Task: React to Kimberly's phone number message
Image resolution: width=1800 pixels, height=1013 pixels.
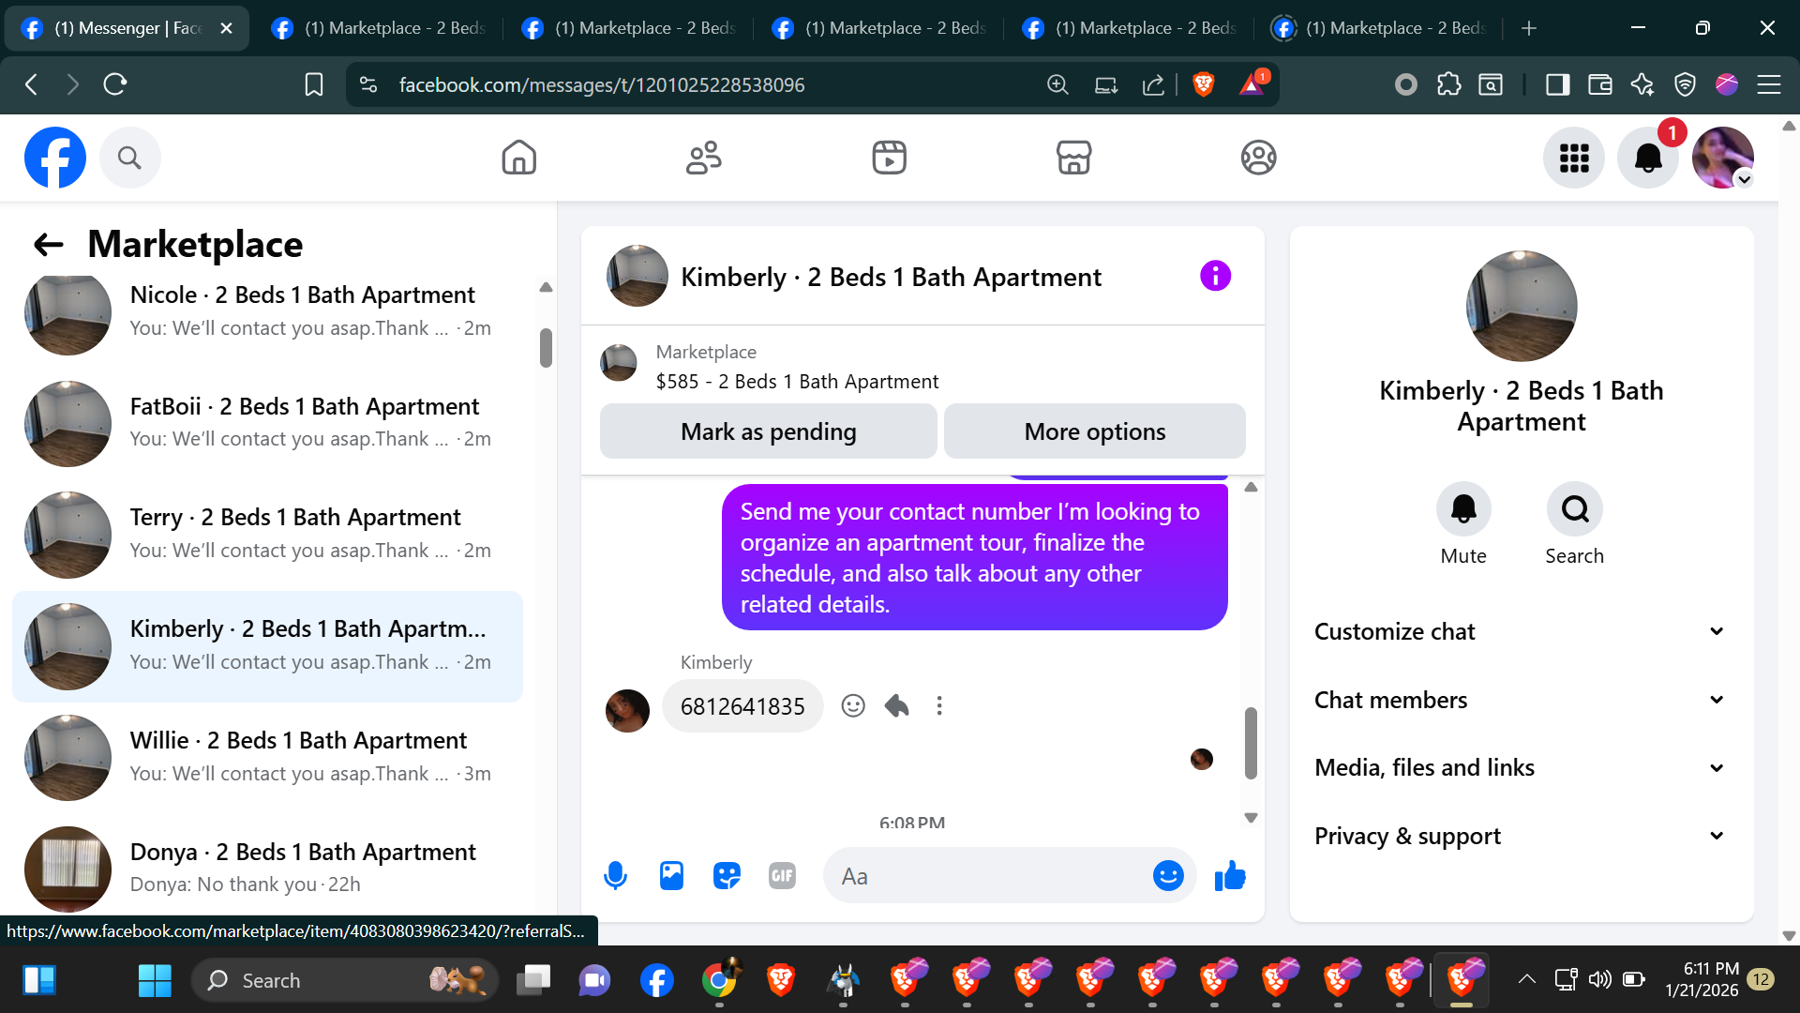Action: 852,706
